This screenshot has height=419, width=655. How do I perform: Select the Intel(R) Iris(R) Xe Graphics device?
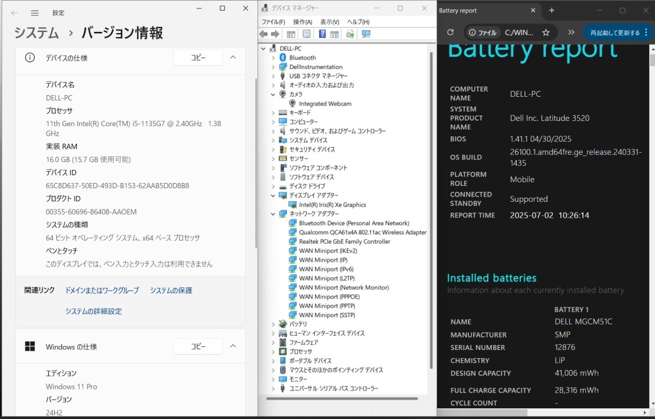click(332, 205)
